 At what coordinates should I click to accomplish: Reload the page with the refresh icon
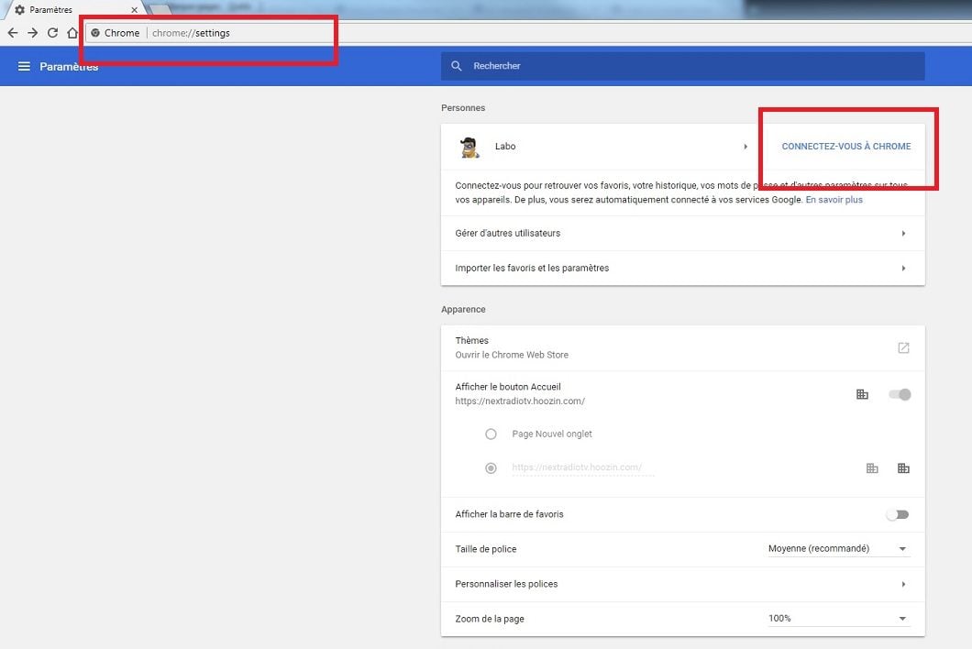pyautogui.click(x=53, y=33)
